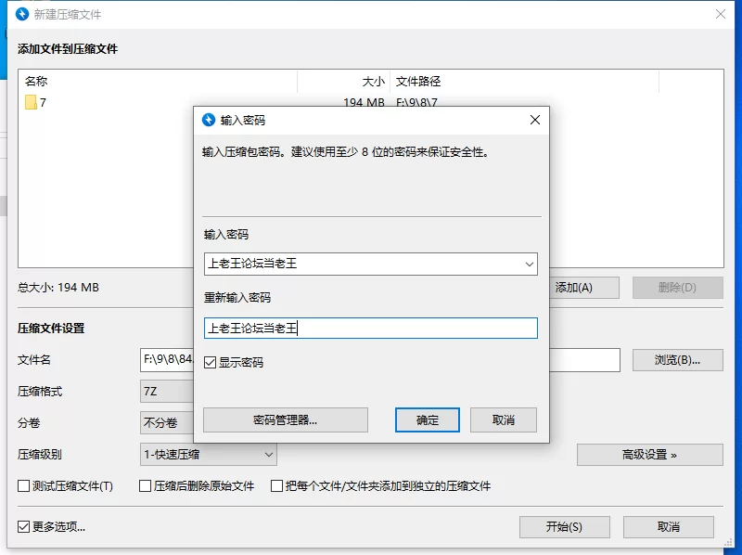
Task: Expand the 输入密码 combo box dropdown arrow
Action: 529,264
